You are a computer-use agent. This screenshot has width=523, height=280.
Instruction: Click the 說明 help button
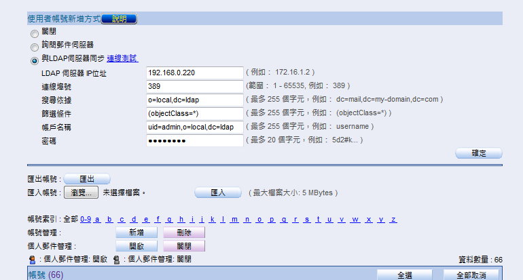(119, 19)
